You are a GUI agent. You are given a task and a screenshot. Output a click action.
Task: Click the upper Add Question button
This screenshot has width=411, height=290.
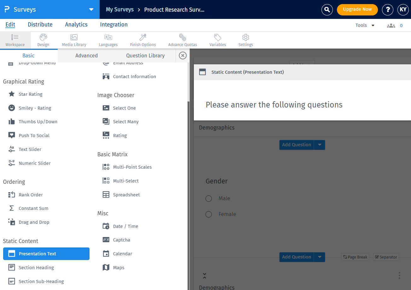pyautogui.click(x=297, y=145)
